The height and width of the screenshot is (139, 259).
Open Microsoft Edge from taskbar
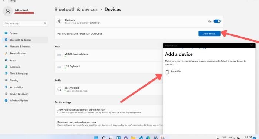(148, 138)
